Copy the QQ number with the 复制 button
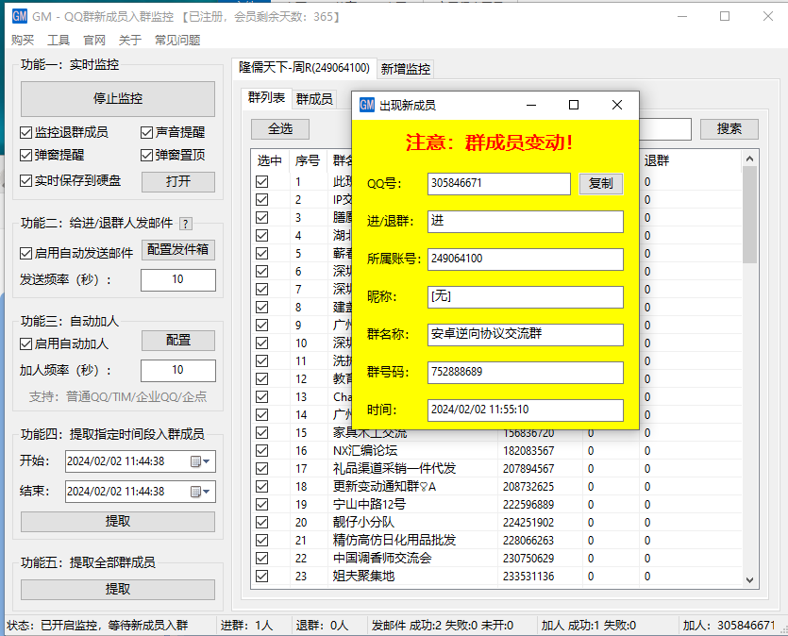The width and height of the screenshot is (788, 636). [x=601, y=184]
